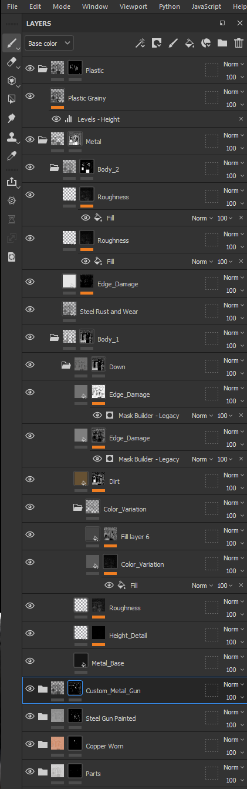This screenshot has width=247, height=789.
Task: Click the opacity value 100 of Dirt layer
Action: (x=231, y=487)
